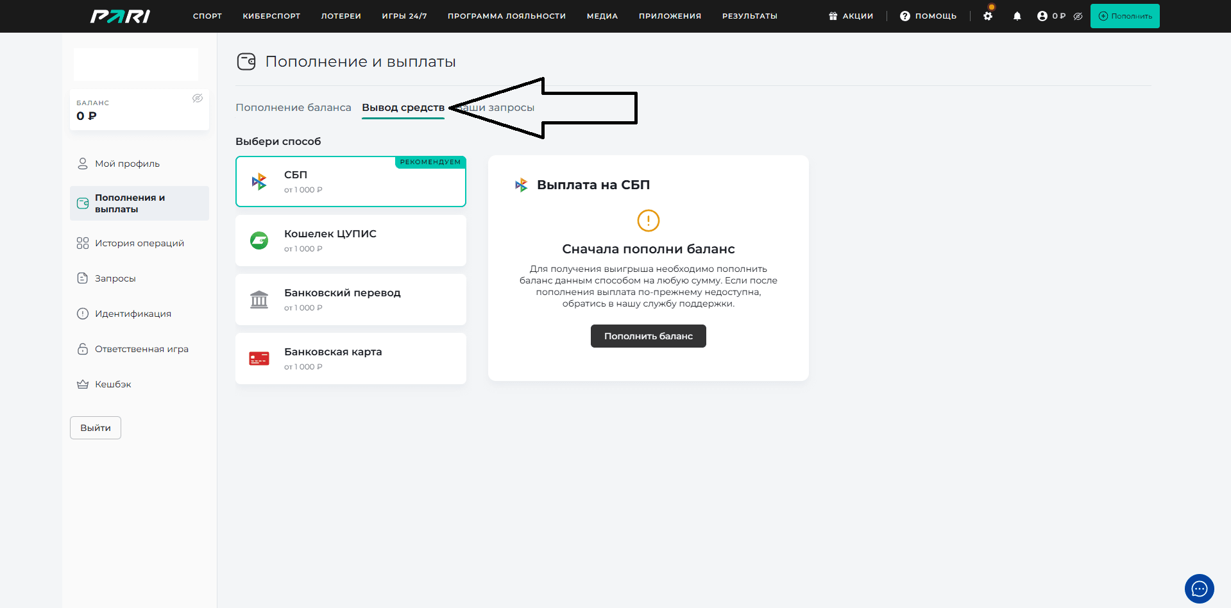Click the orange warning icon in payout panel
Screen dimensions: 1231x608
(649, 221)
